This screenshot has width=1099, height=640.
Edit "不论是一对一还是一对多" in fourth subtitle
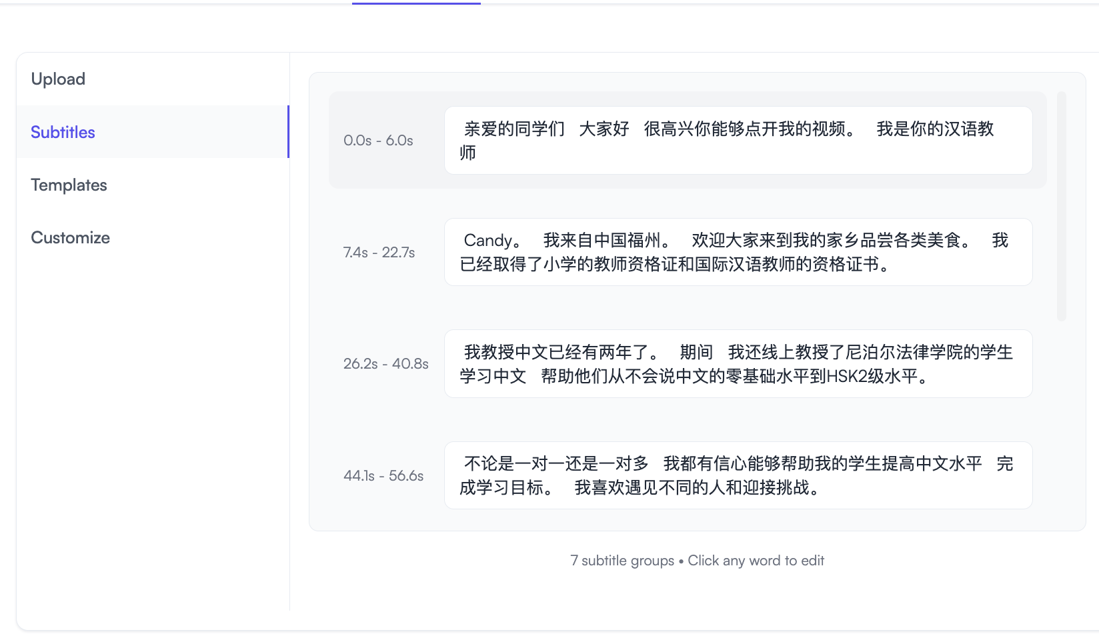coord(556,463)
